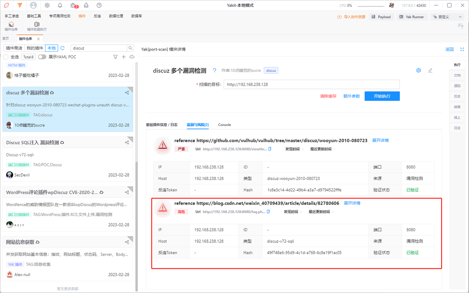
Task: Click share icon on Discuz SQL注入 漏洞检测 card
Action: [127, 142]
